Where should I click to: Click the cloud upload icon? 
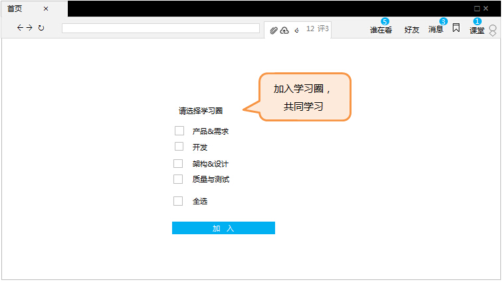click(284, 30)
